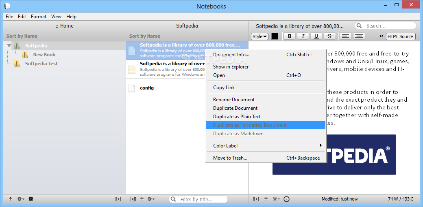
Task: Choose Duplicate as Formatted Document
Action: [x=266, y=125]
